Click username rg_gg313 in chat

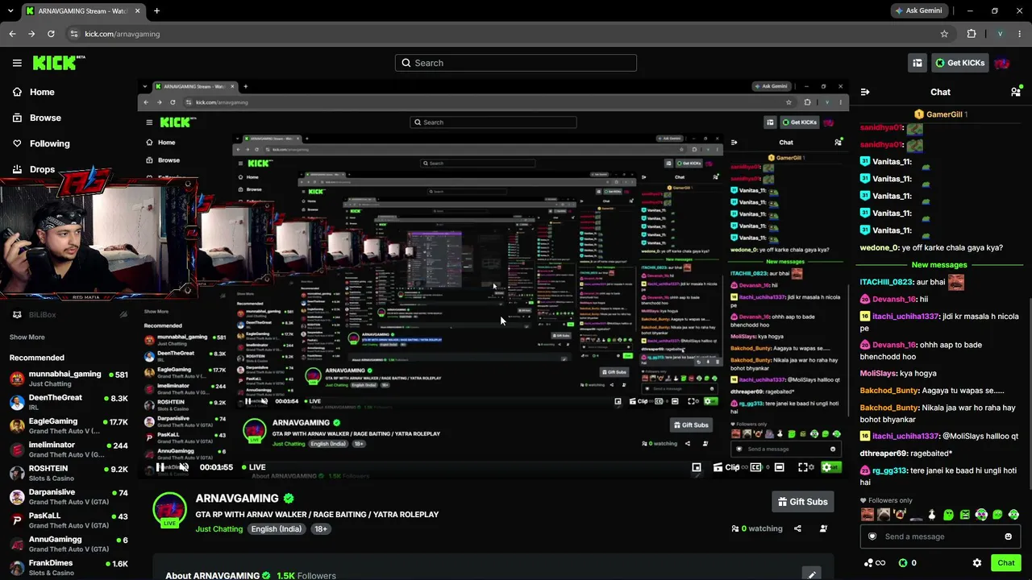click(889, 470)
